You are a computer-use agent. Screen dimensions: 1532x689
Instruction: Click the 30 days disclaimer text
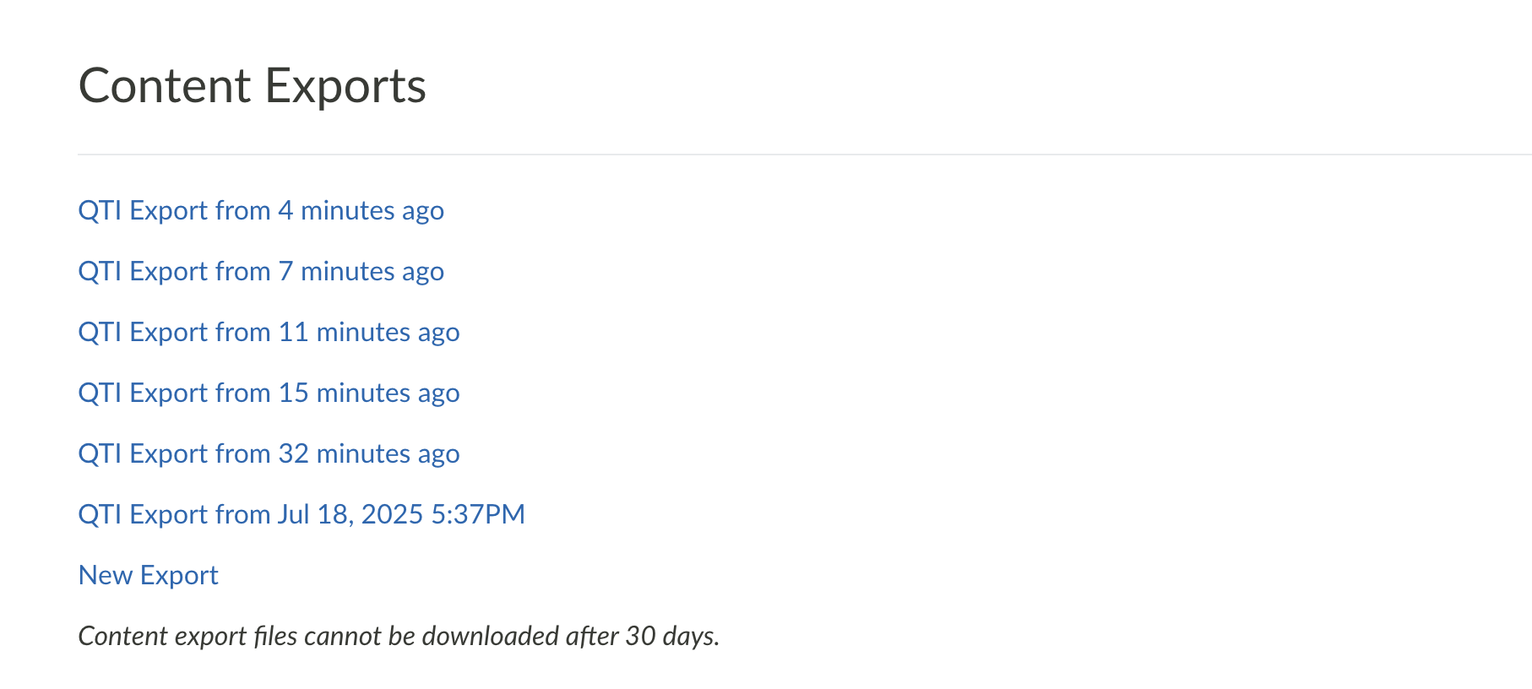coord(399,636)
